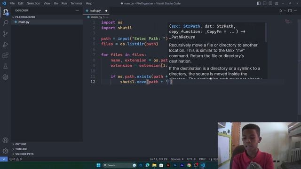Click the remote window indicator in status bar
The height and width of the screenshot is (169, 301).
[x=4, y=159]
